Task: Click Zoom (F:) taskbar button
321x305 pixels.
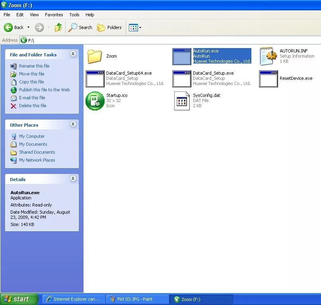Action: [x=201, y=299]
